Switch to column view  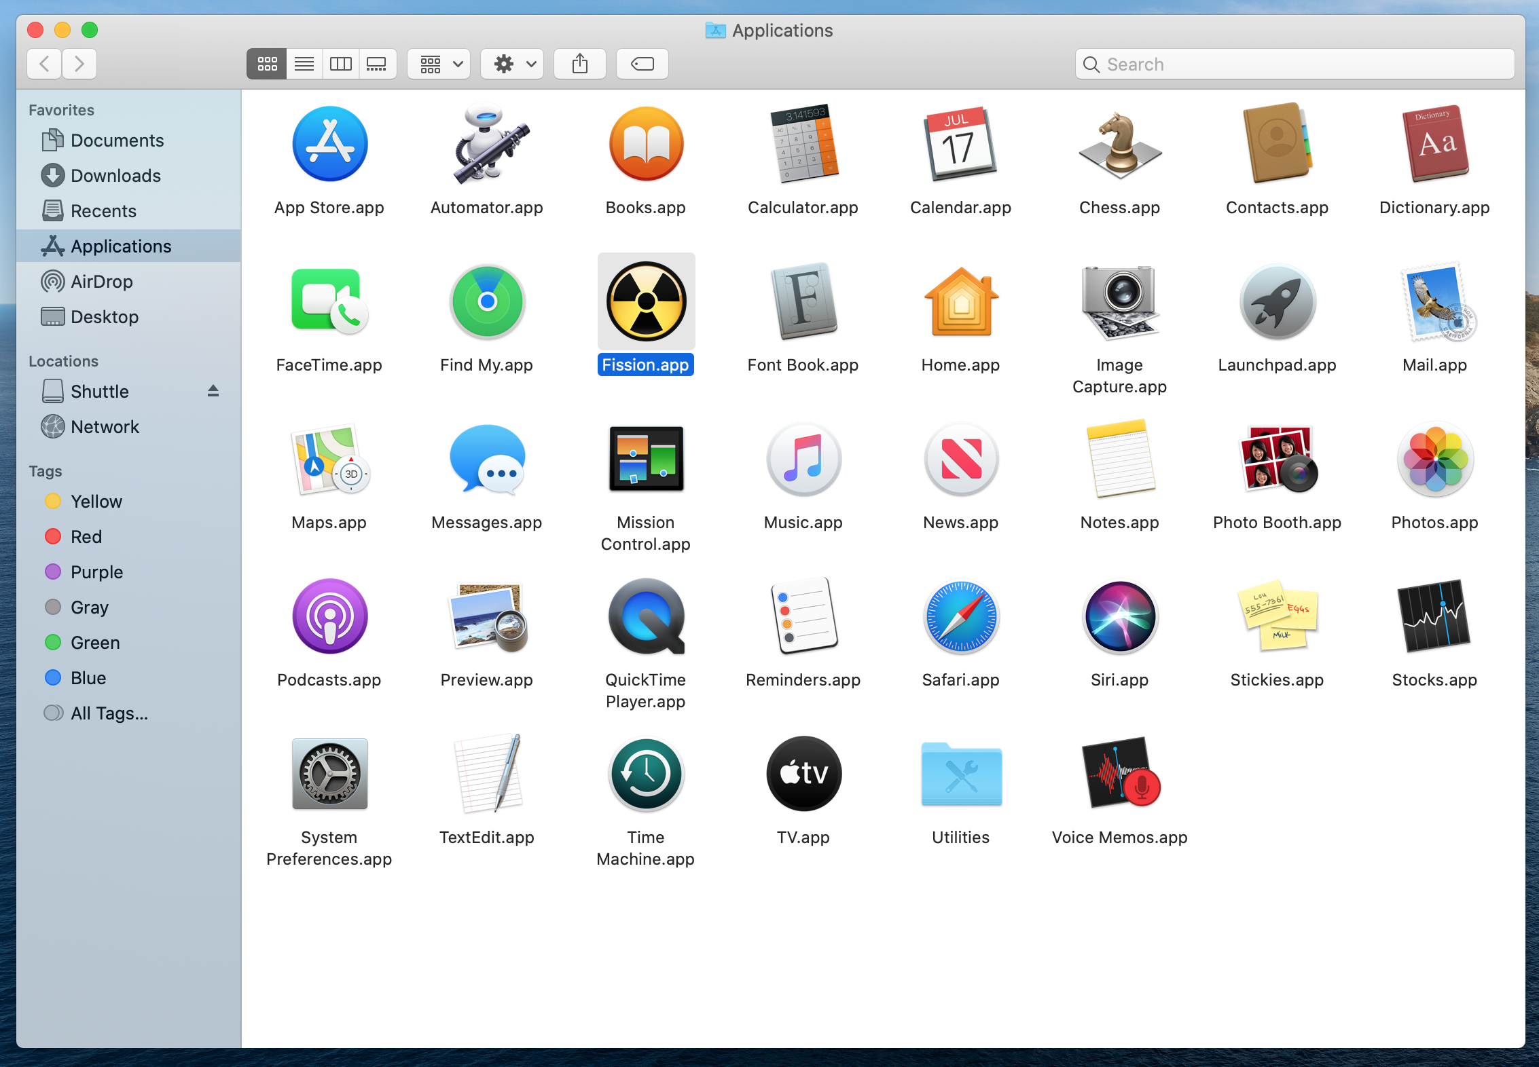tap(341, 64)
